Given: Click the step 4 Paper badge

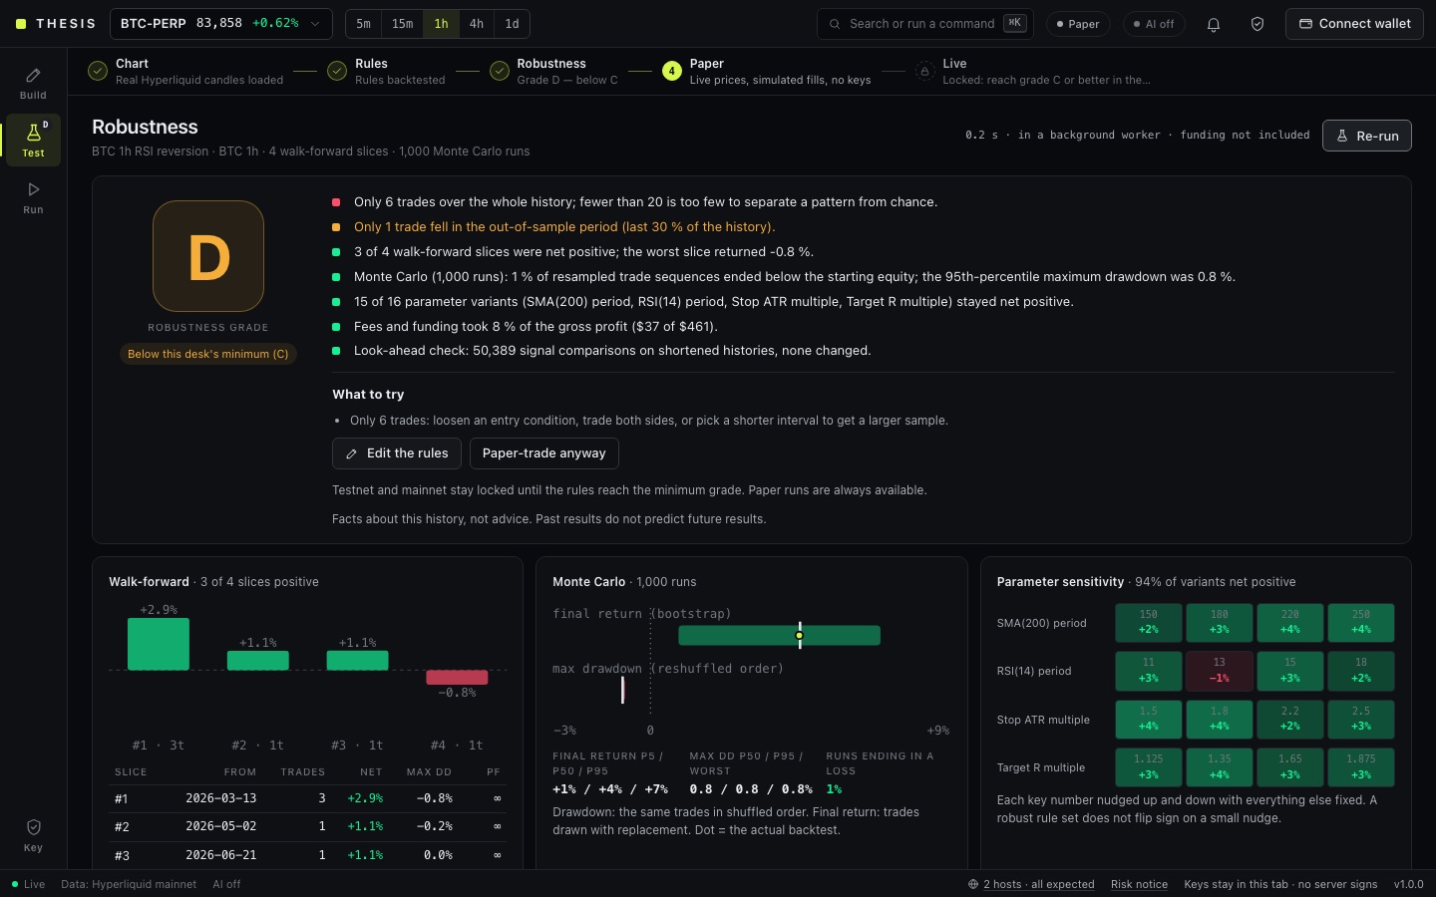Looking at the screenshot, I should [672, 71].
